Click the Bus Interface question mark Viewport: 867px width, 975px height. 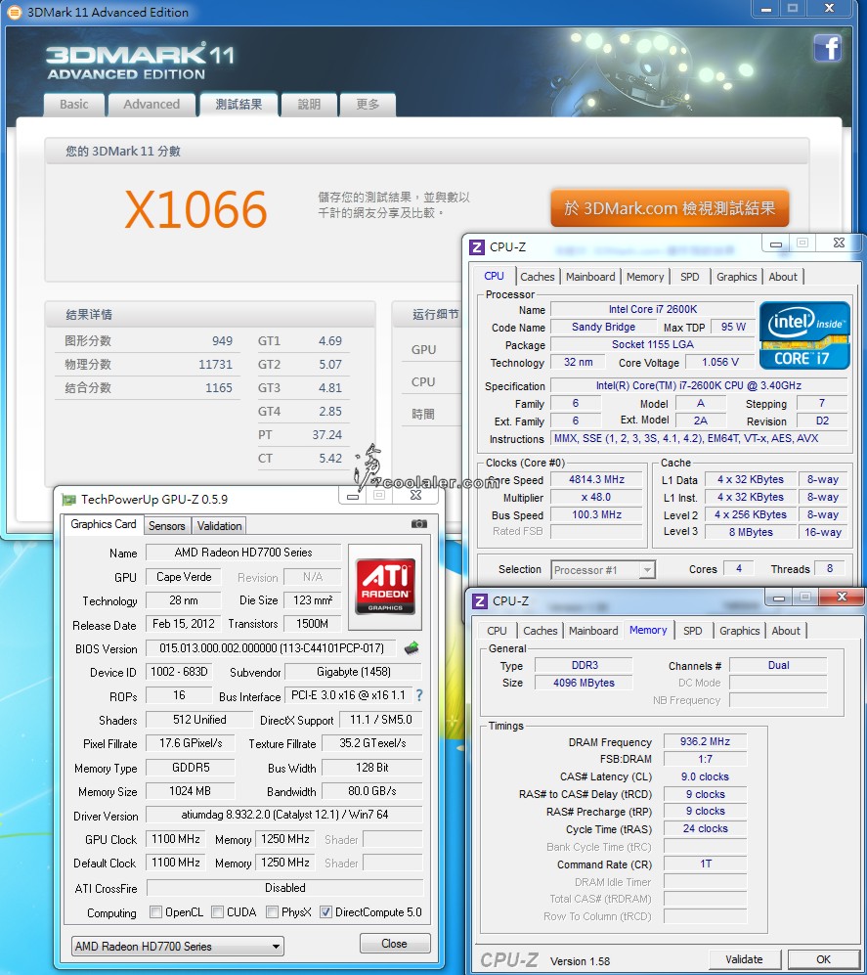tap(419, 695)
